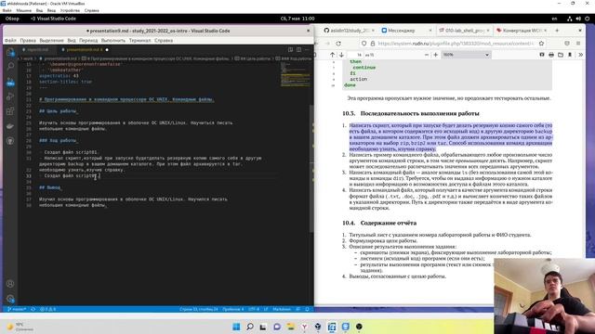Viewport: 595px width, 334px height.
Task: Click the VS Code minimap code overview
Action: (296, 74)
